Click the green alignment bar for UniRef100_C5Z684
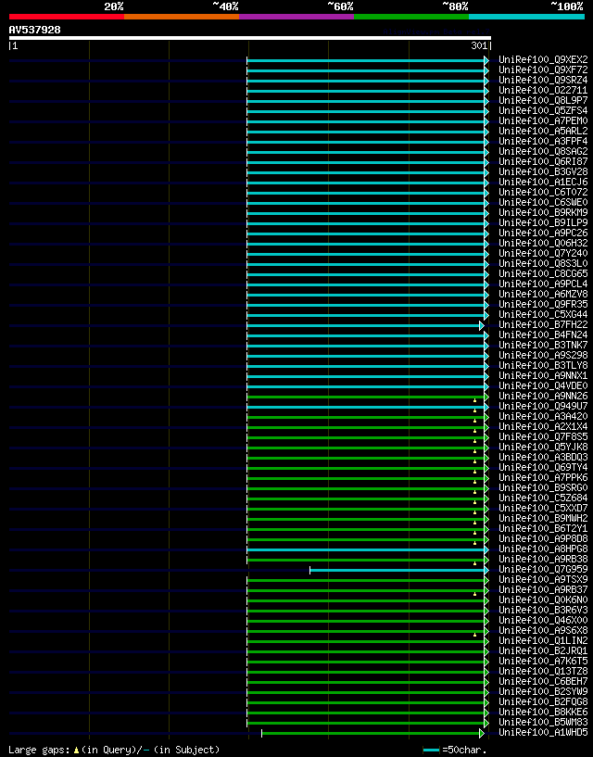Screen dimensions: 593x757 click(366, 498)
